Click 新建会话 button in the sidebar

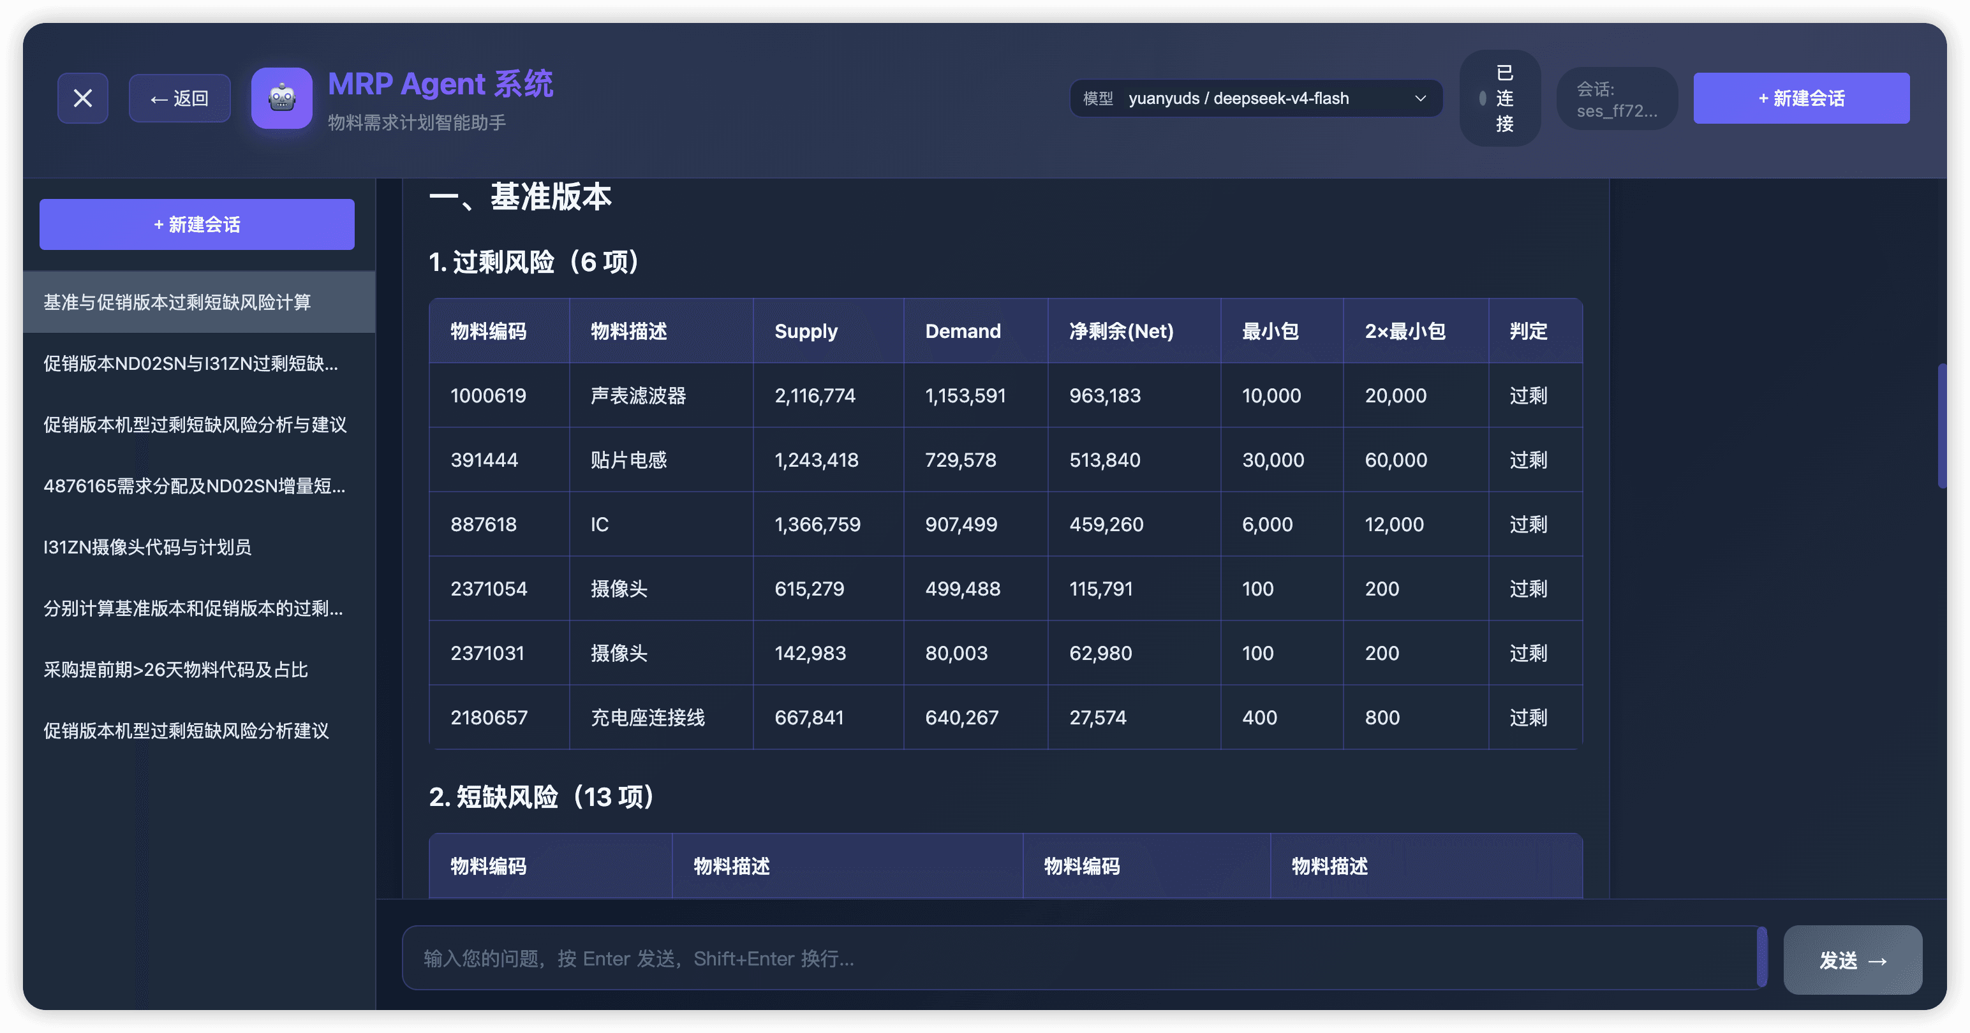click(196, 224)
